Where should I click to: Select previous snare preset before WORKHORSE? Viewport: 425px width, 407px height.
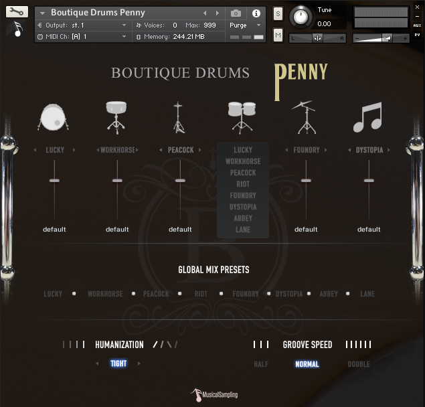pyautogui.click(x=98, y=150)
